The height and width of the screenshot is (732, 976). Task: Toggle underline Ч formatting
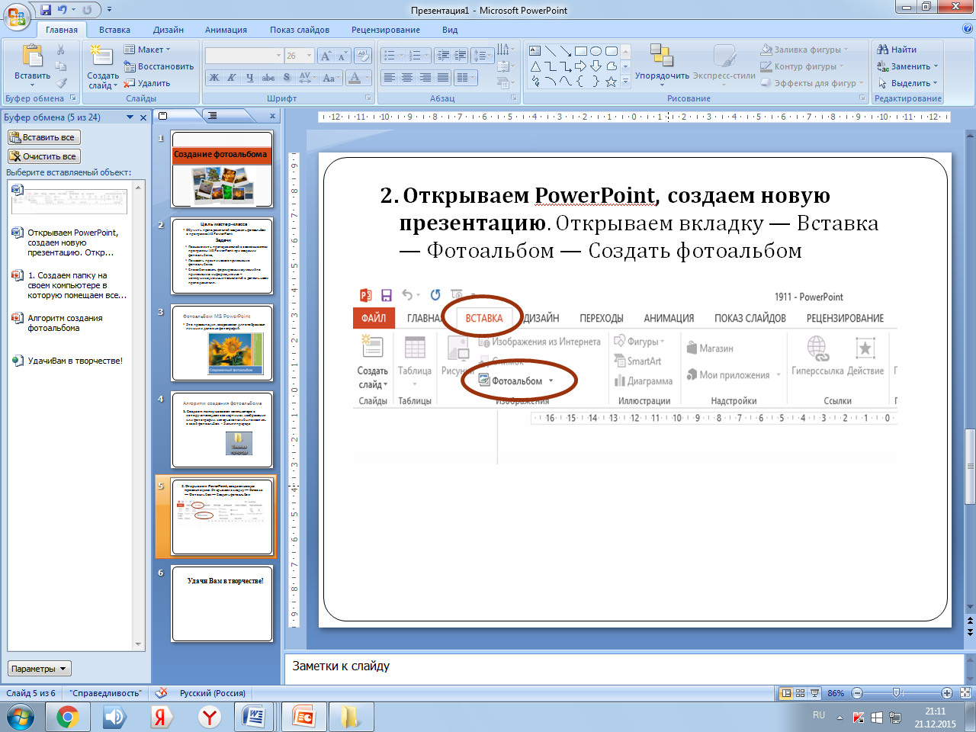pyautogui.click(x=249, y=77)
